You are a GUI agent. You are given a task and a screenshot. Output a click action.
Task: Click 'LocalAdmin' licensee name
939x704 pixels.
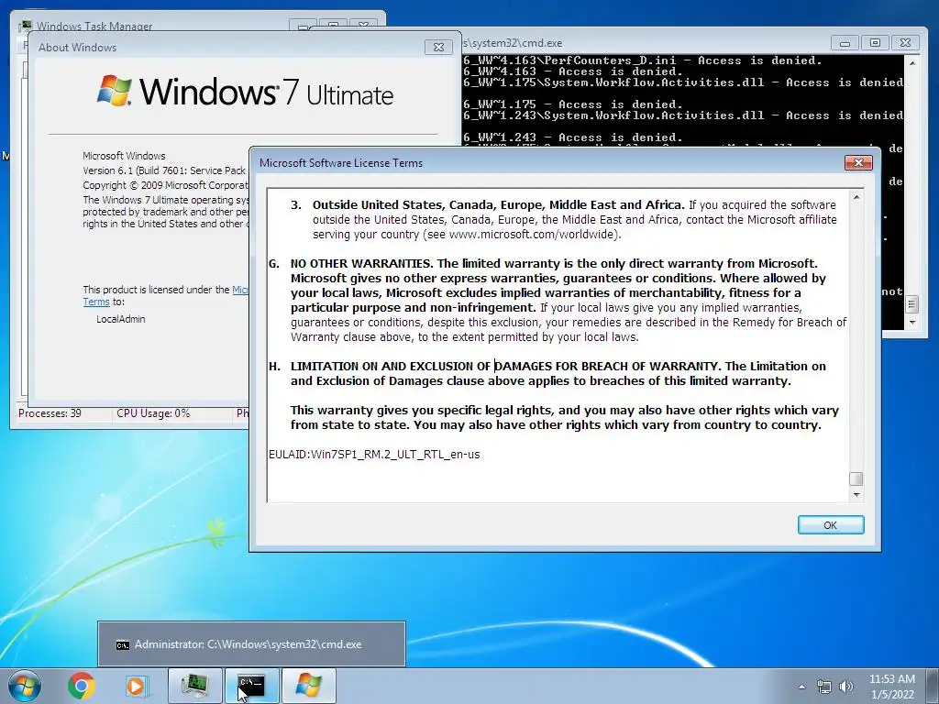click(121, 319)
